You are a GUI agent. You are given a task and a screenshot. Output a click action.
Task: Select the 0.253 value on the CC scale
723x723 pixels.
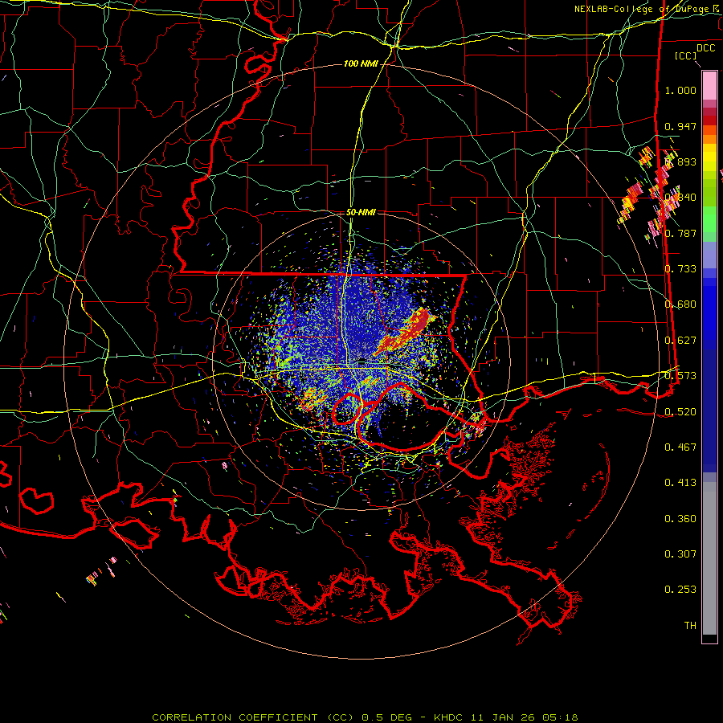(680, 590)
